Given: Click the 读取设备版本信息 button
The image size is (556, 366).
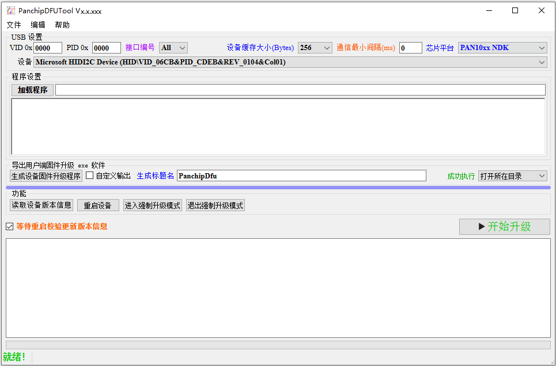Looking at the screenshot, I should 41,205.
